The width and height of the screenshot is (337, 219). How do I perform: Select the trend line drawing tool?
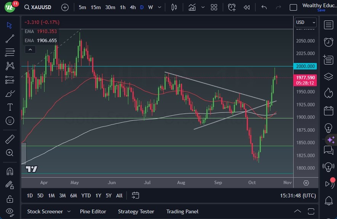point(10,39)
